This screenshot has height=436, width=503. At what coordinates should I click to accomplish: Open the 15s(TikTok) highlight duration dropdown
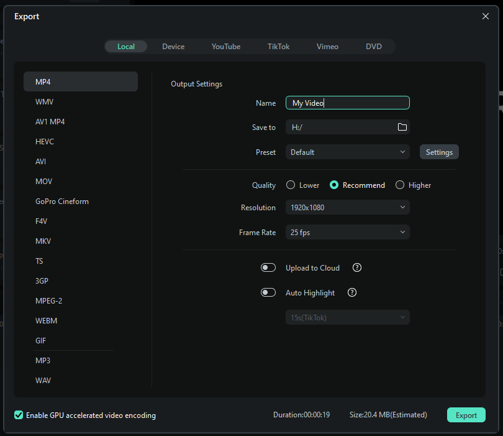(x=347, y=317)
